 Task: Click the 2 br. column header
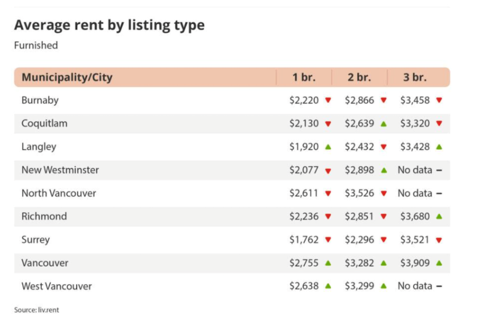pyautogui.click(x=359, y=77)
